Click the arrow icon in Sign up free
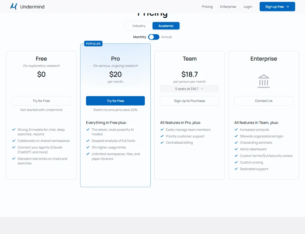The image size is (305, 234). (x=288, y=7)
